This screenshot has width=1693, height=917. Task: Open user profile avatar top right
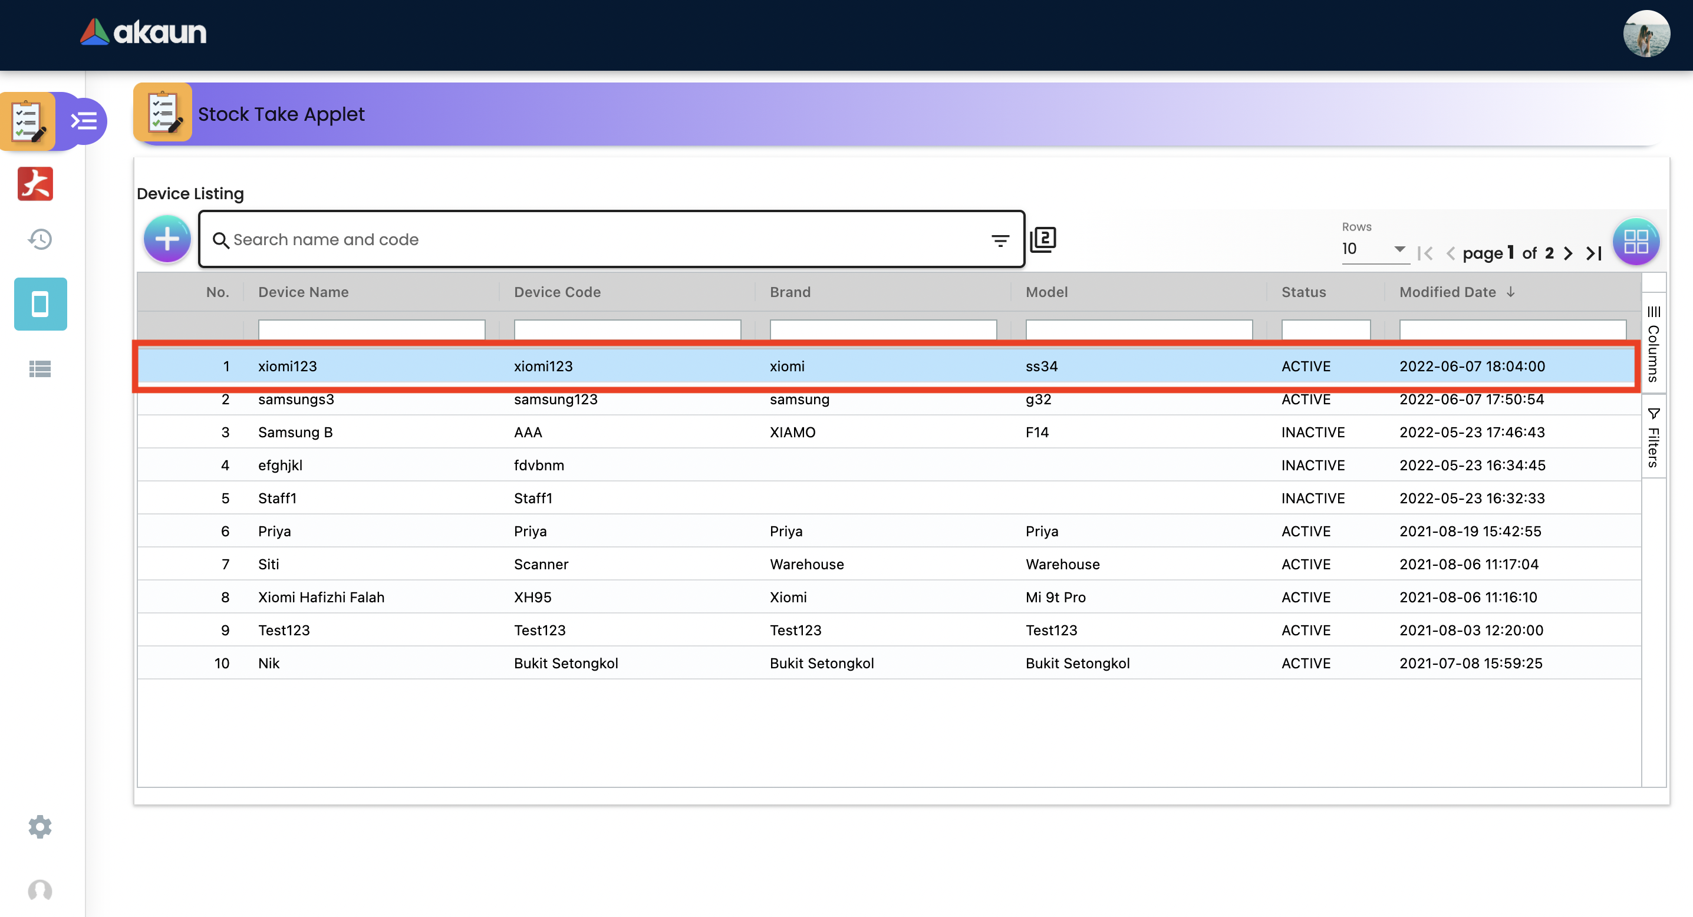(1646, 34)
